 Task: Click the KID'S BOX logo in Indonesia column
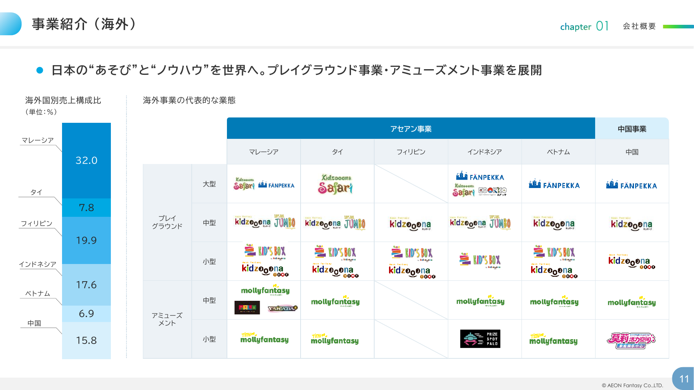(x=480, y=261)
